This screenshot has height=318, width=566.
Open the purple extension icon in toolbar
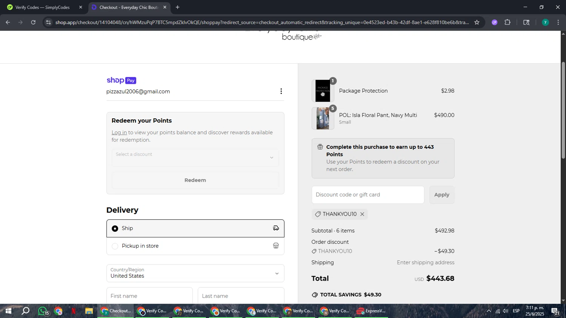[494, 22]
